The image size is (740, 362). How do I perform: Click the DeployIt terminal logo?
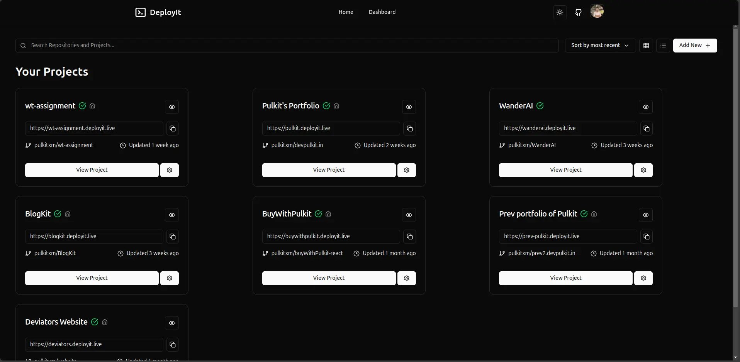pos(141,12)
